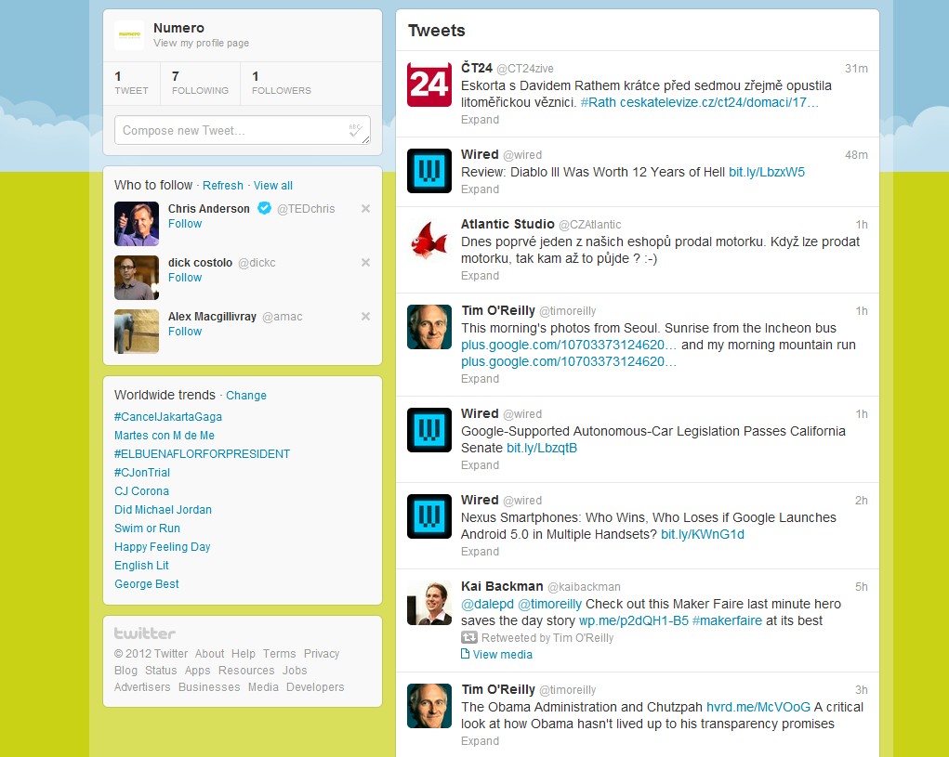Open the bit.ly/KWnG1d link
This screenshot has width=949, height=757.
coord(703,534)
